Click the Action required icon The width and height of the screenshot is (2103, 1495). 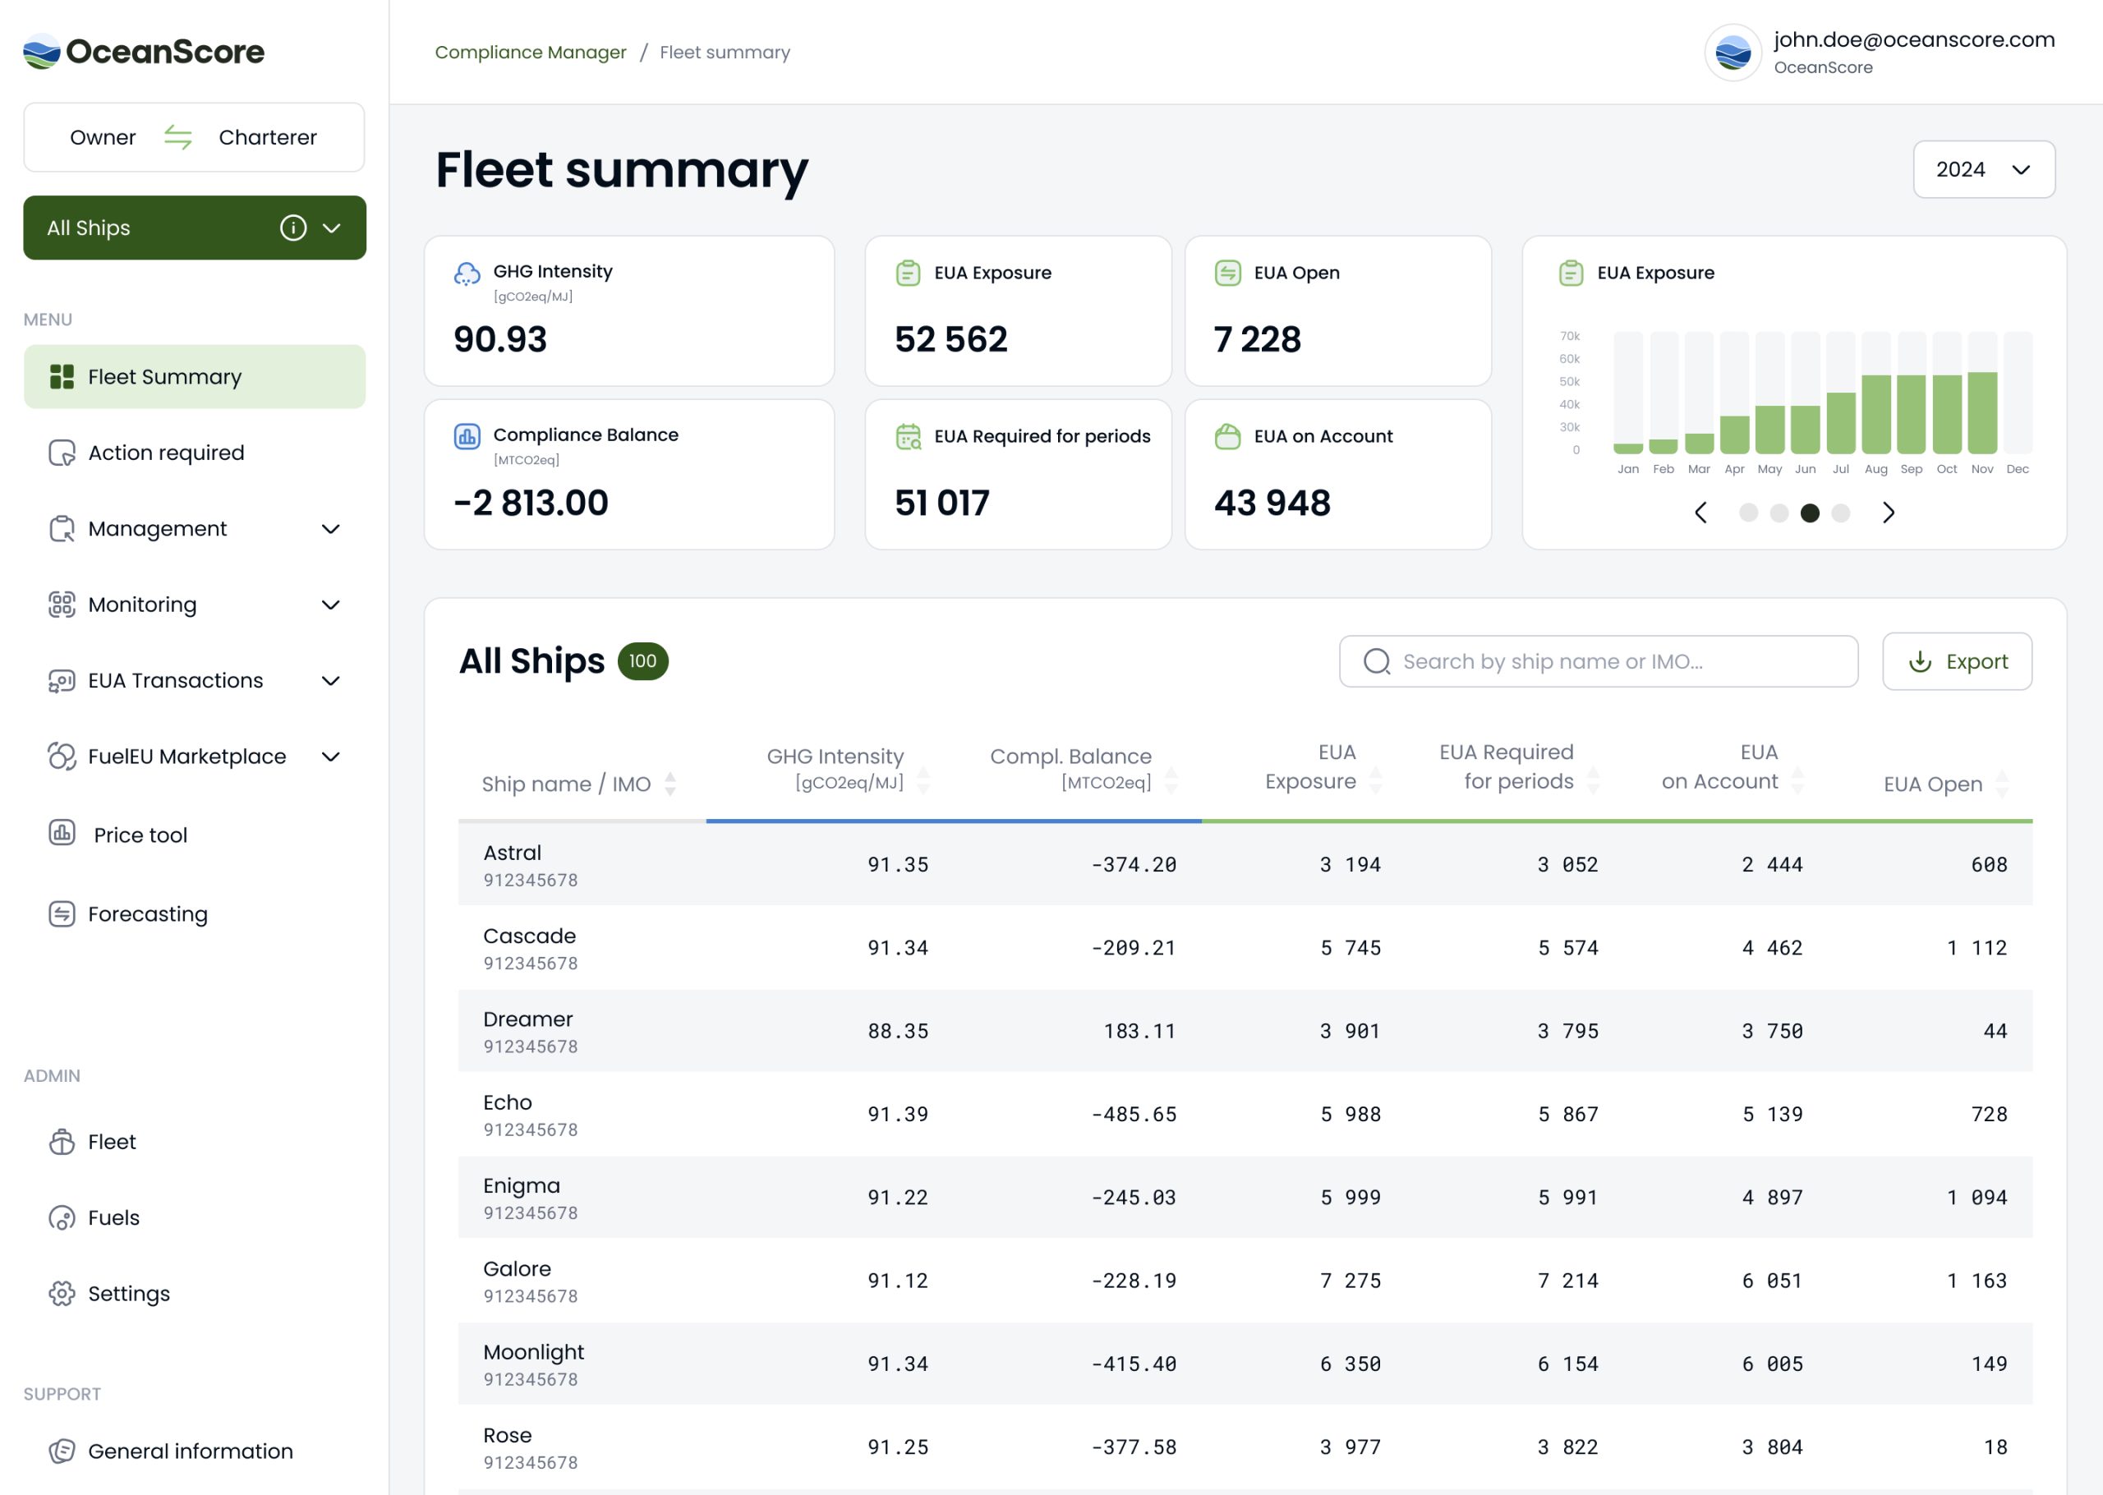click(62, 452)
